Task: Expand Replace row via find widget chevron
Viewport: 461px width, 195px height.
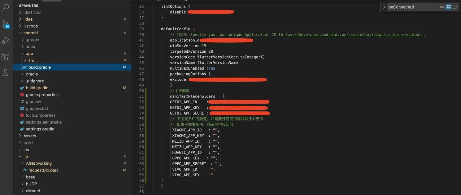Action: [x=384, y=7]
